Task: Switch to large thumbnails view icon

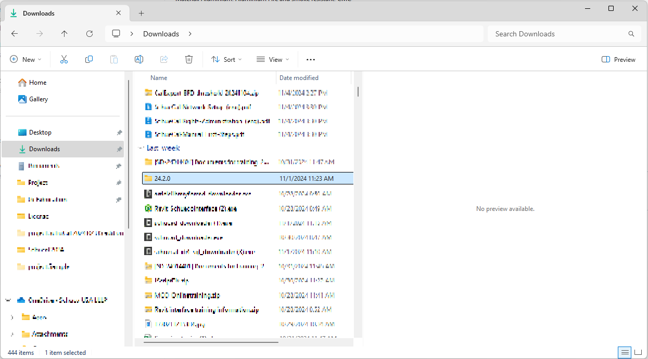Action: pyautogui.click(x=638, y=353)
